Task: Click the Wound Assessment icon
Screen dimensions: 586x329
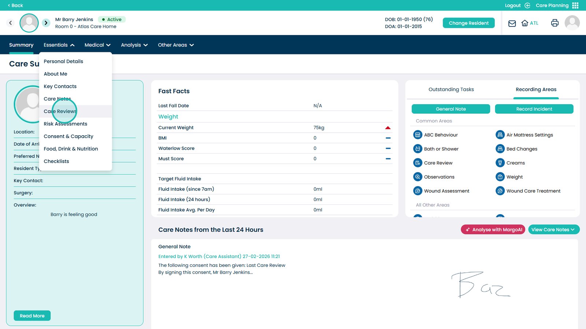Action: (418, 191)
